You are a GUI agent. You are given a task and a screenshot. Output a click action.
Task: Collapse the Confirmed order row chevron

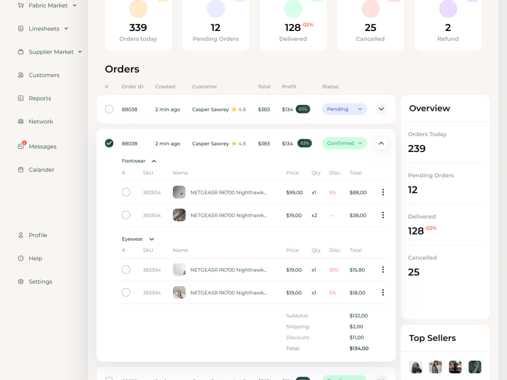[381, 143]
